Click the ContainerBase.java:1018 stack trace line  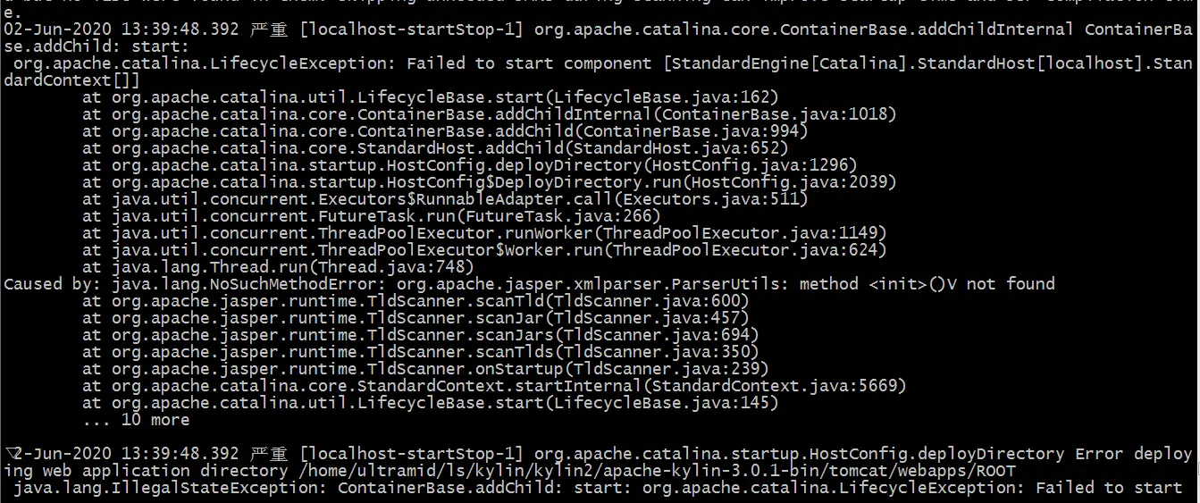(x=490, y=114)
